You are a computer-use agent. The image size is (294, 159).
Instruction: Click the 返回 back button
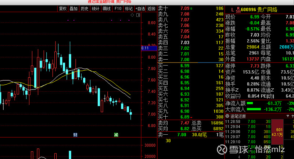151,8
